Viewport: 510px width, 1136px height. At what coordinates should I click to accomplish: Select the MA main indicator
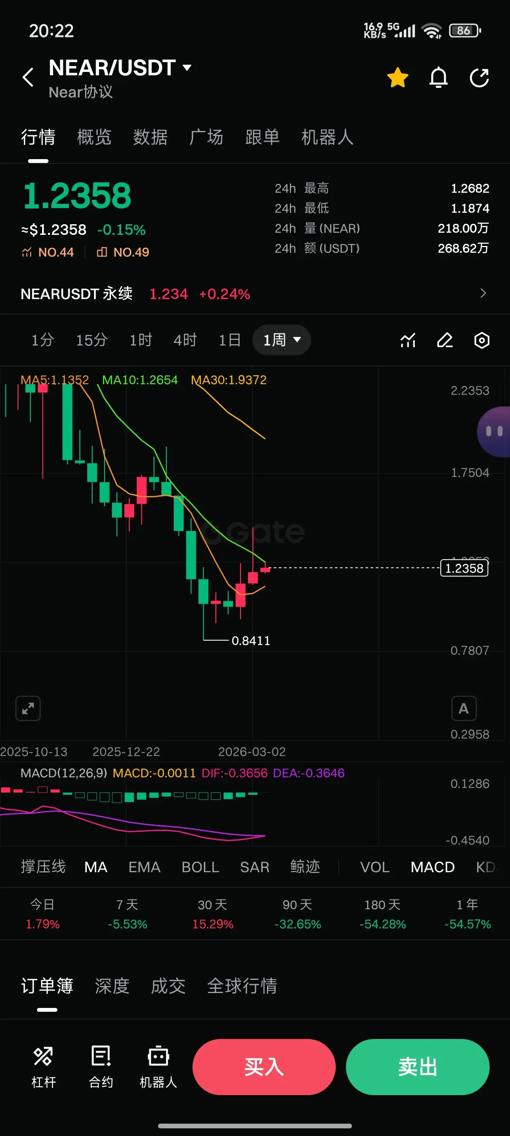[96, 867]
